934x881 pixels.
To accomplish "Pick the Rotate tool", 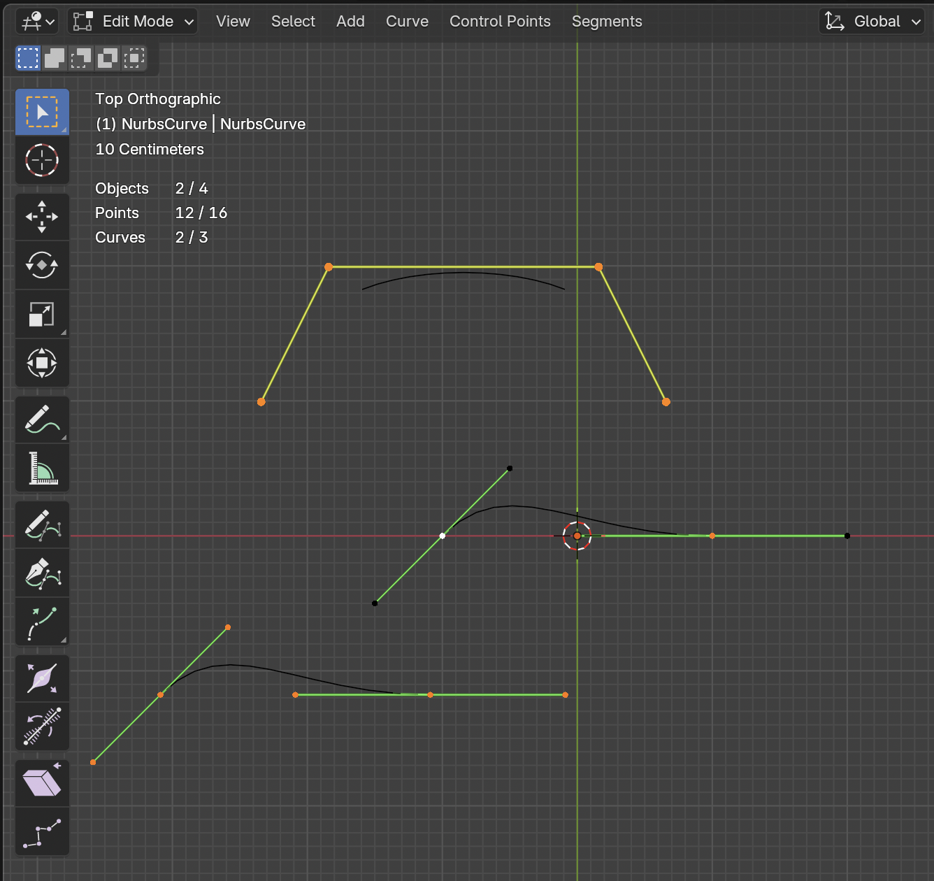I will [42, 266].
